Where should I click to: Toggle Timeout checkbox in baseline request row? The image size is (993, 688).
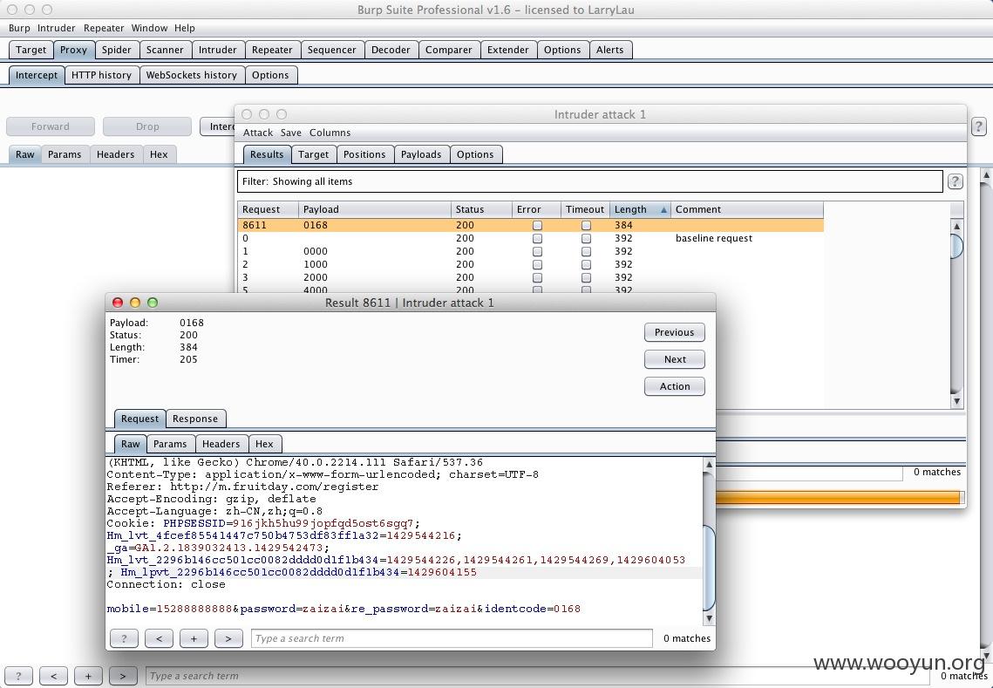(586, 239)
